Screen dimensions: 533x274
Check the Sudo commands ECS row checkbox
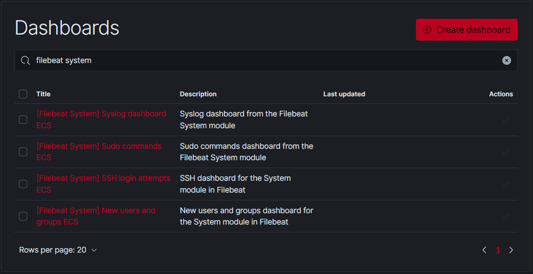pos(23,152)
